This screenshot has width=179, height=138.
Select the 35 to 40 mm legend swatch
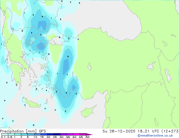(x=70, y=134)
